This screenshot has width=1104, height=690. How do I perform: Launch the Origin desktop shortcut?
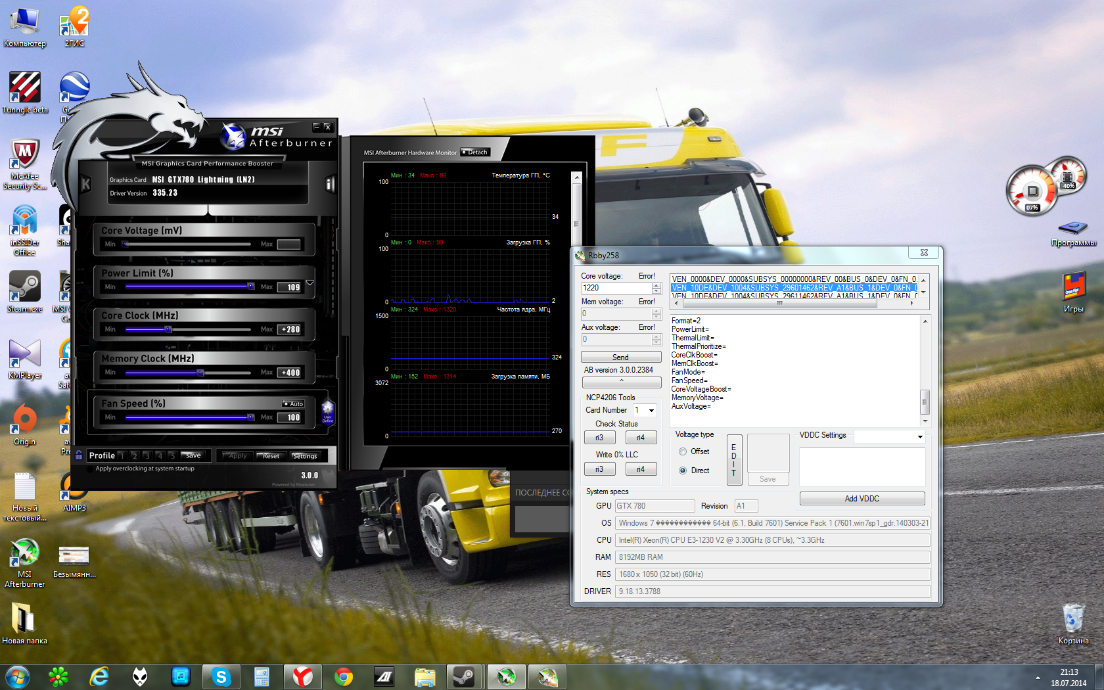[x=25, y=425]
